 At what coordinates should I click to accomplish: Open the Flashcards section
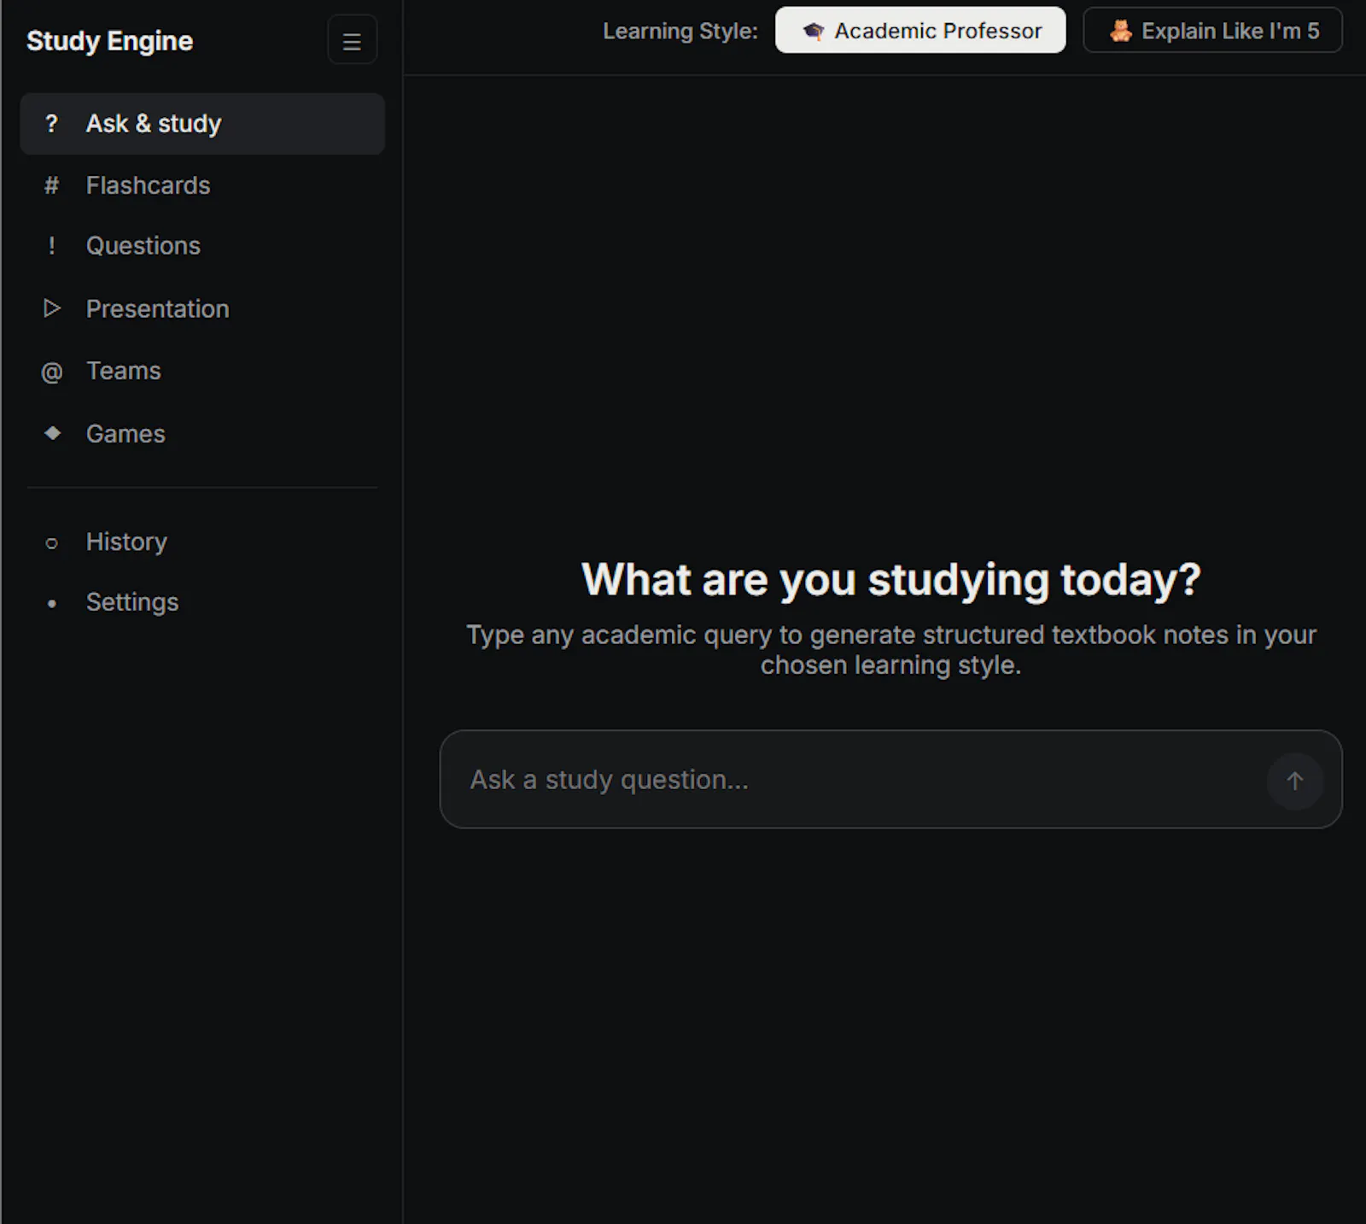(202, 185)
